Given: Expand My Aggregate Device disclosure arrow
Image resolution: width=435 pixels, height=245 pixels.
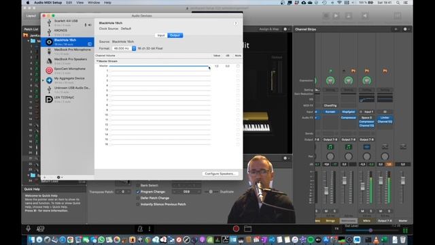Looking at the screenshot, I should [43, 80].
